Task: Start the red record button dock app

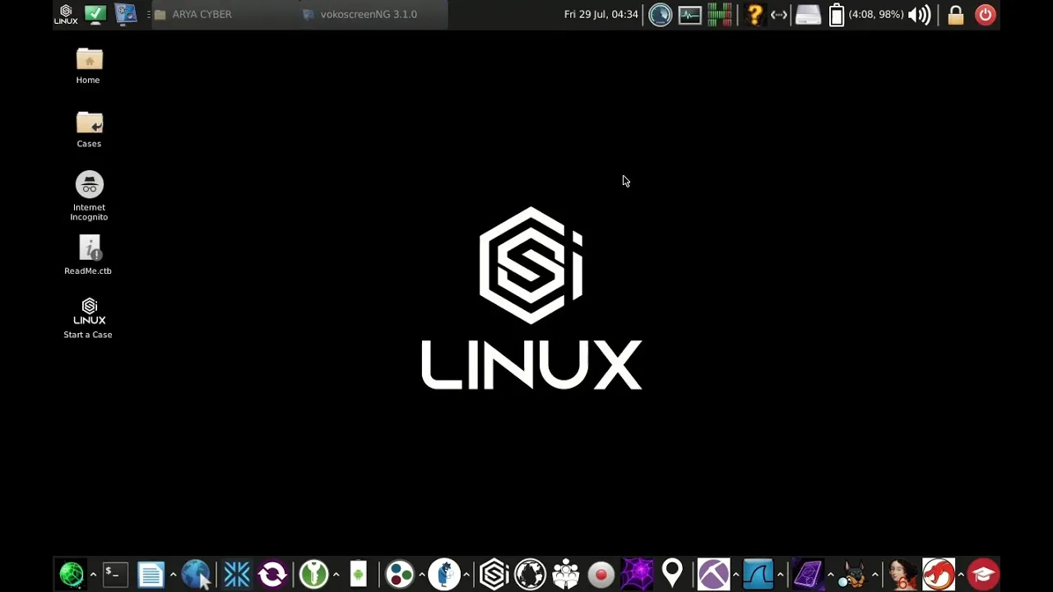Action: [x=601, y=574]
